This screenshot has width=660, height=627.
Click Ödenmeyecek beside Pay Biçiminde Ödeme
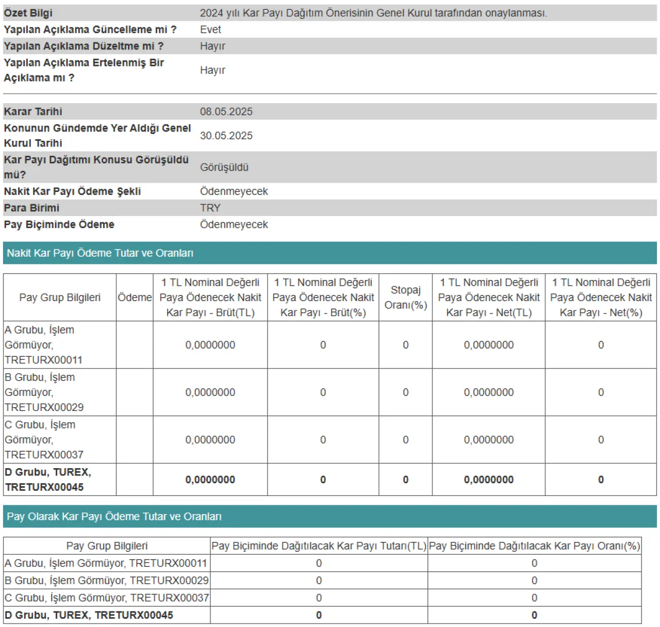click(234, 224)
